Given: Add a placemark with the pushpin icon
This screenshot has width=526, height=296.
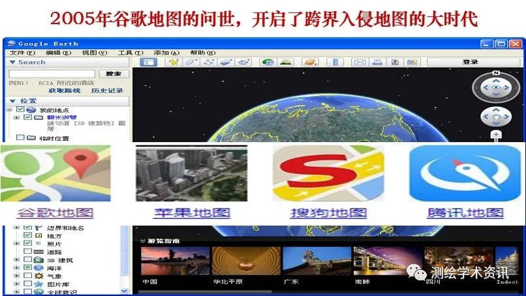Looking at the screenshot, I should pyautogui.click(x=174, y=63).
